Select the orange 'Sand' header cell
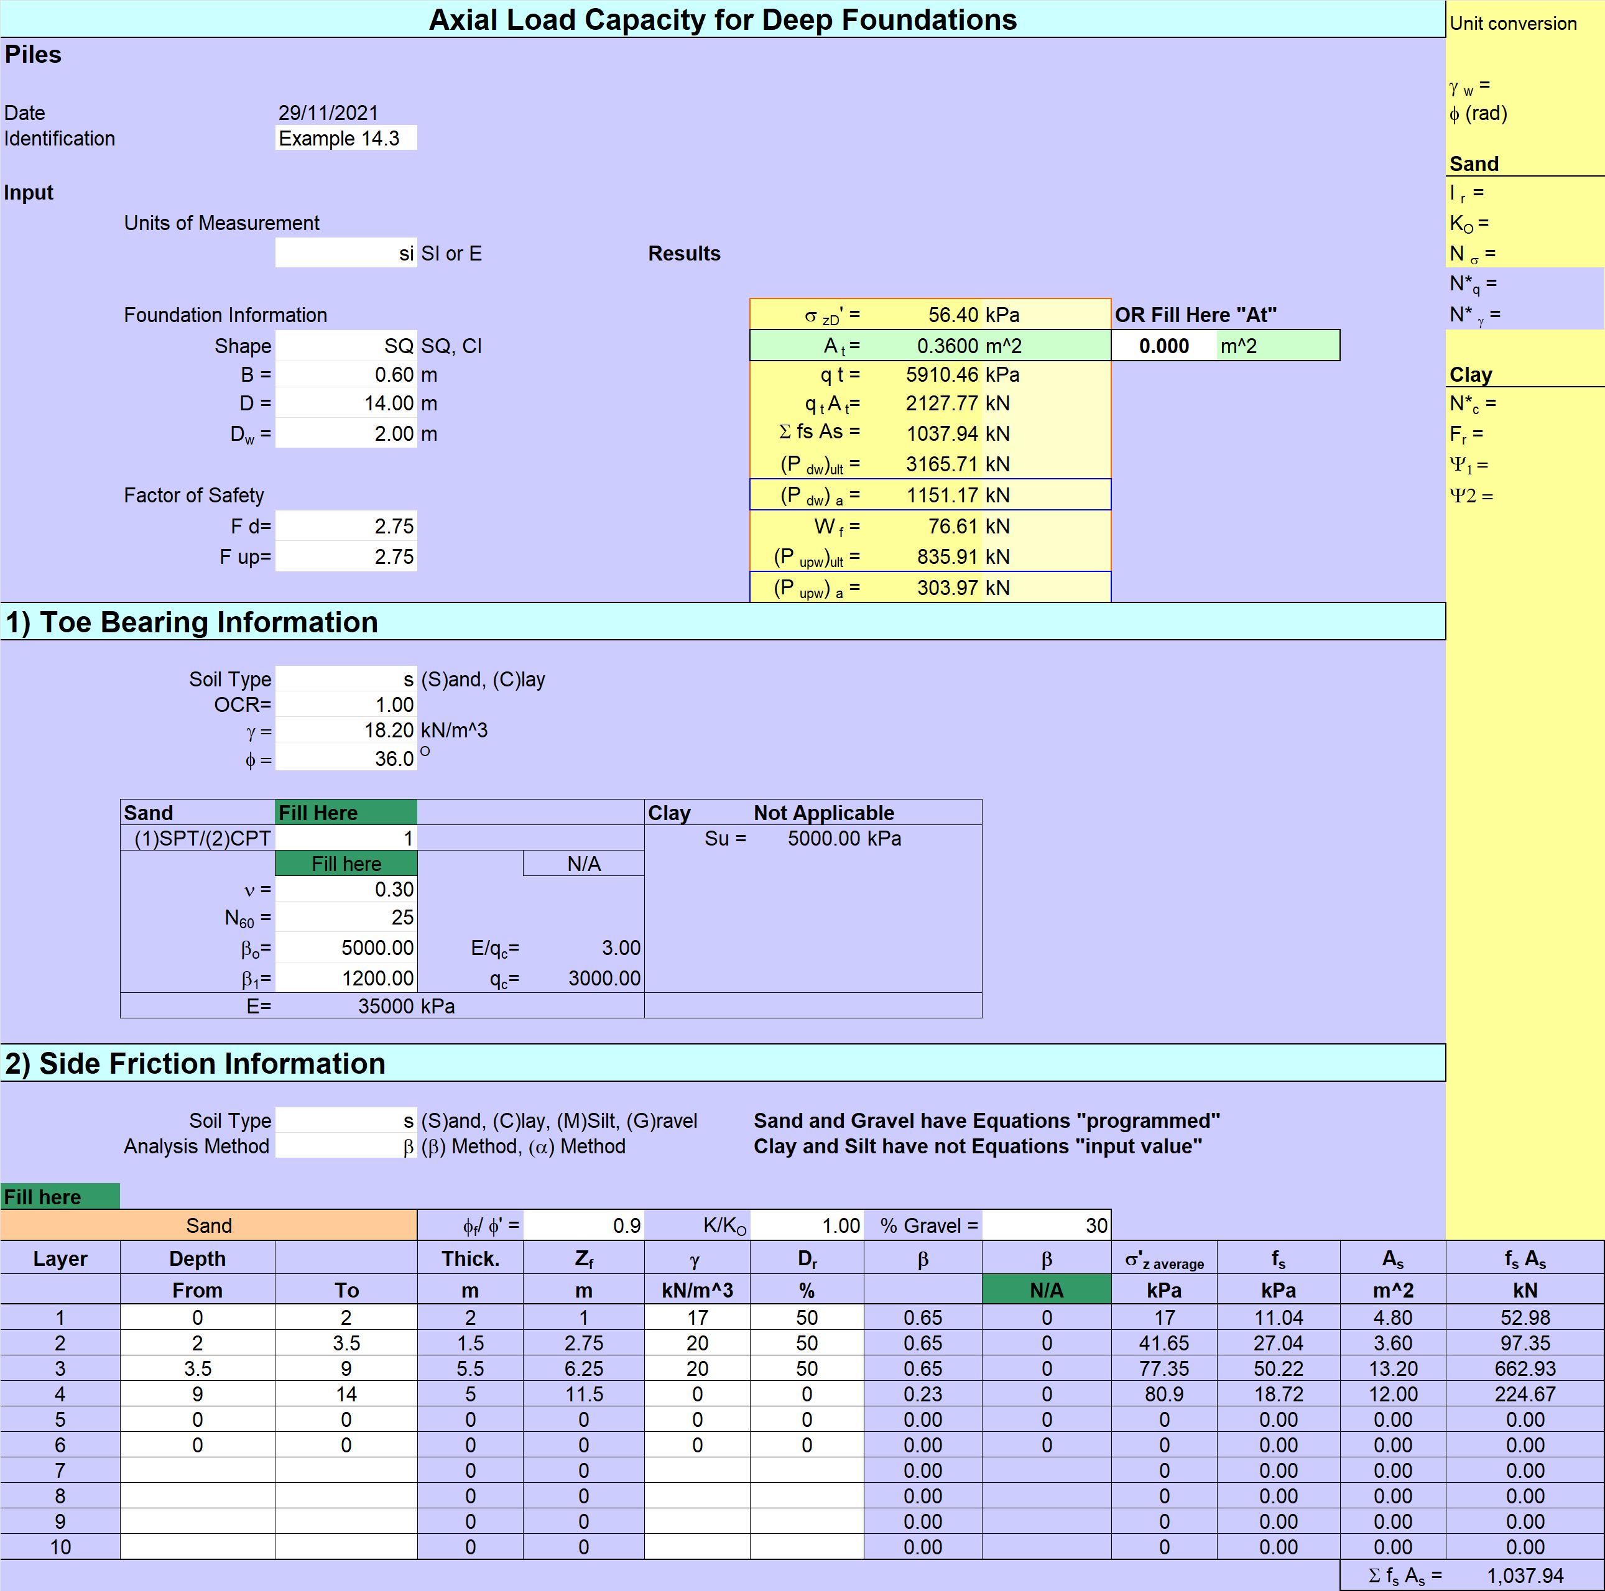Screen dimensions: 1605x1591 [208, 1225]
